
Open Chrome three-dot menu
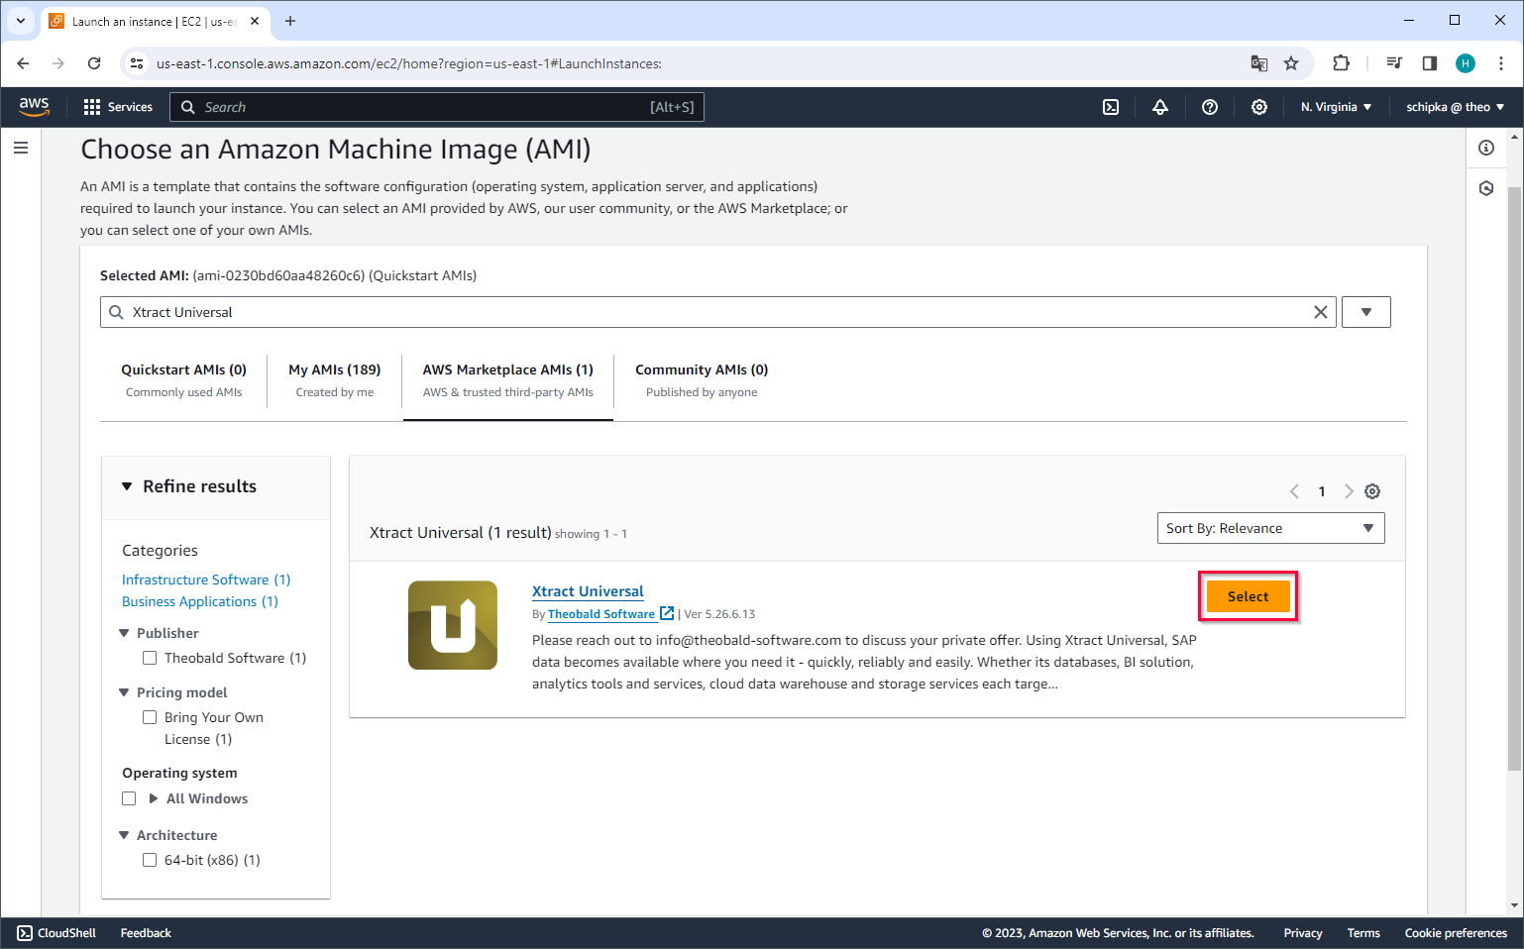1501,63
